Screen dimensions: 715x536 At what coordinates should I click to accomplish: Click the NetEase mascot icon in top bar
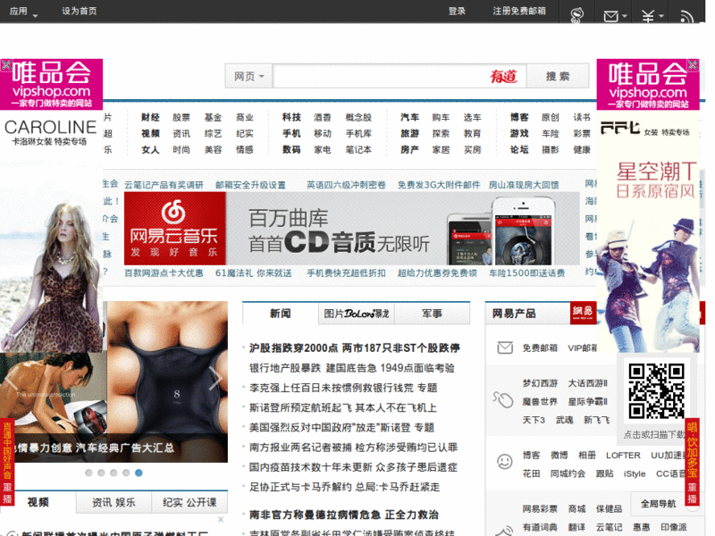tap(576, 15)
